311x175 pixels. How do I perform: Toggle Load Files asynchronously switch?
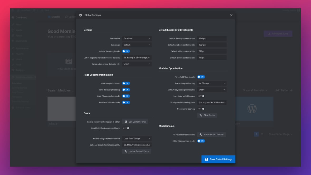pyautogui.click(x=126, y=96)
